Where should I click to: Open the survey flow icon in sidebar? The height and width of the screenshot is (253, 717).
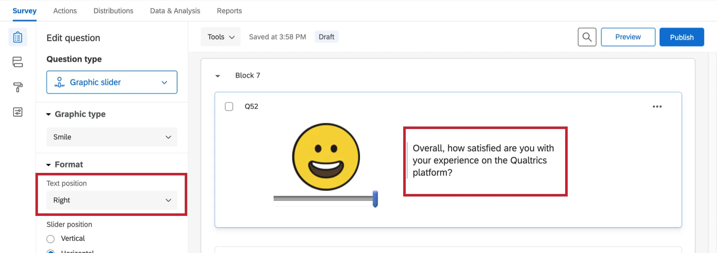18,62
